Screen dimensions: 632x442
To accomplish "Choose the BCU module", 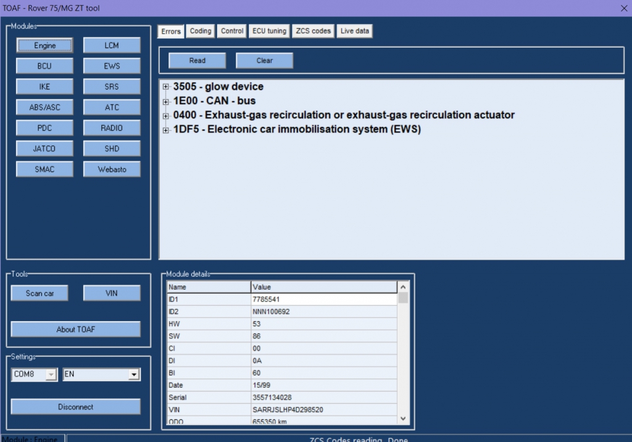I will click(44, 66).
